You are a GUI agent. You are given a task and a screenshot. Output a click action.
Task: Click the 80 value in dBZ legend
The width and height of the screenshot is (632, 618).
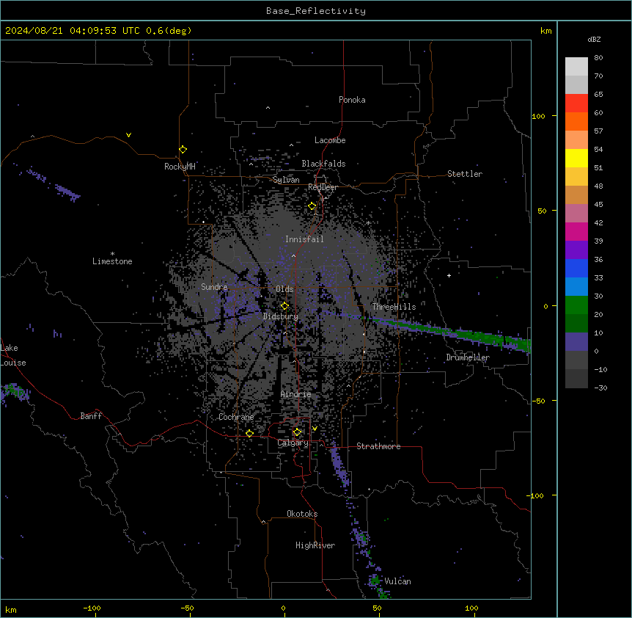point(598,58)
